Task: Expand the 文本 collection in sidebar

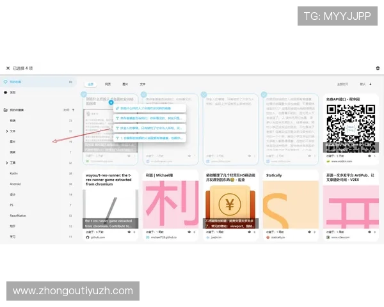Action: (6, 130)
